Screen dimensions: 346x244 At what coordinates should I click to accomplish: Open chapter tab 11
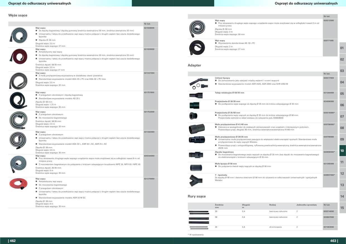(x=342, y=162)
